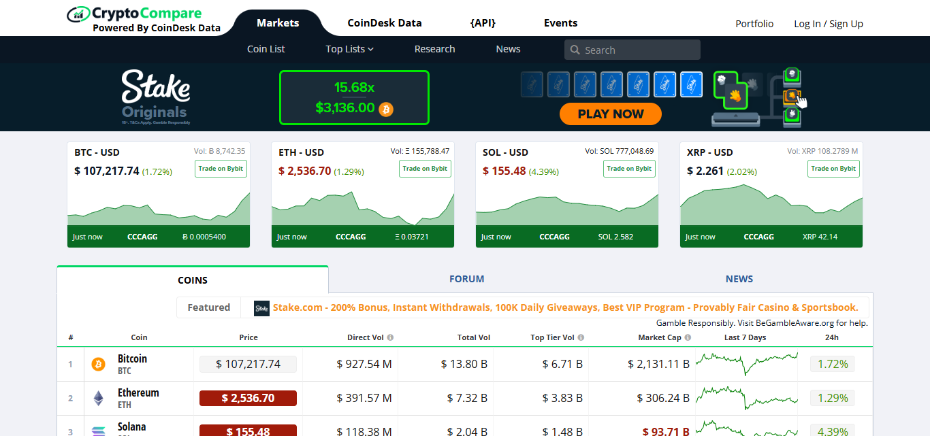
Task: Click Bitcoin 7-day sparkline chart
Action: (746, 363)
